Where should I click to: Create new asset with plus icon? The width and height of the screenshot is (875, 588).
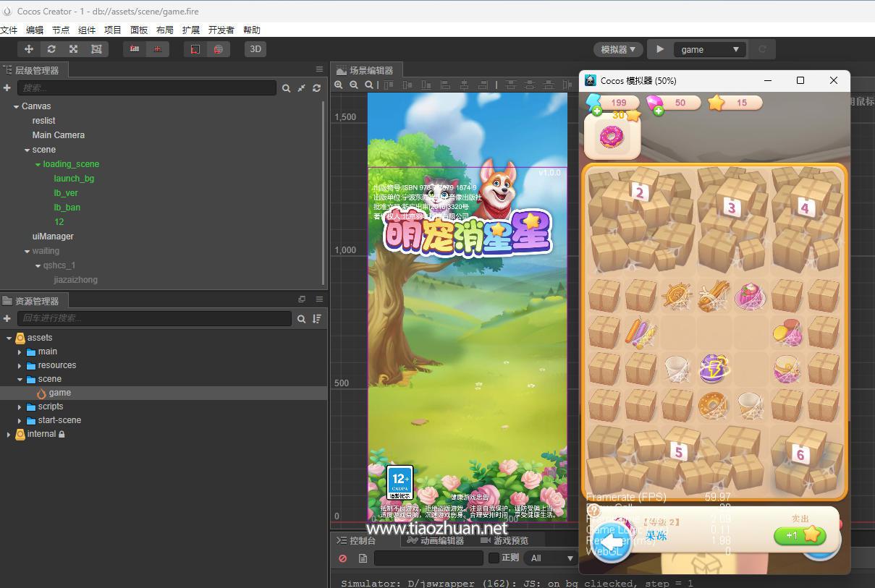7,318
